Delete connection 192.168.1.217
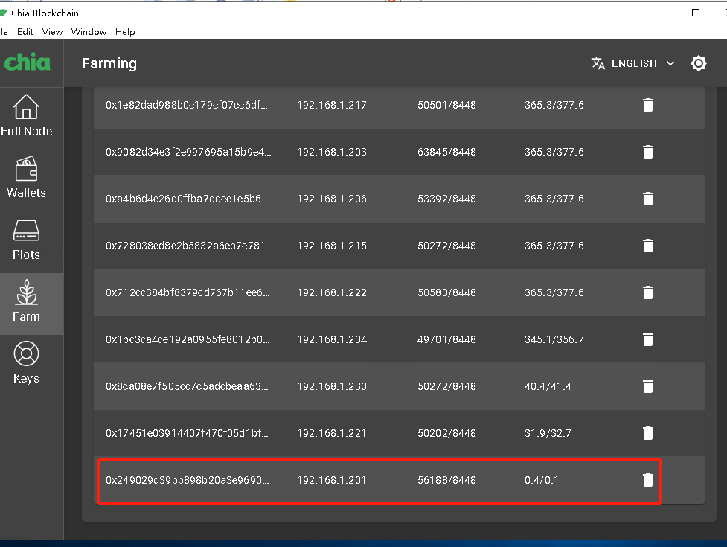727x547 pixels. pyautogui.click(x=648, y=105)
